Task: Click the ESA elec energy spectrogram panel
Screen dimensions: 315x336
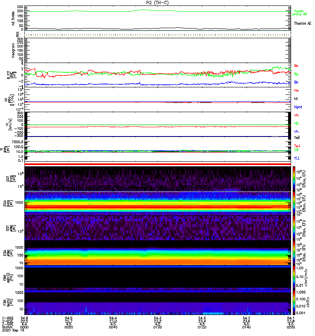Action: coord(158,253)
